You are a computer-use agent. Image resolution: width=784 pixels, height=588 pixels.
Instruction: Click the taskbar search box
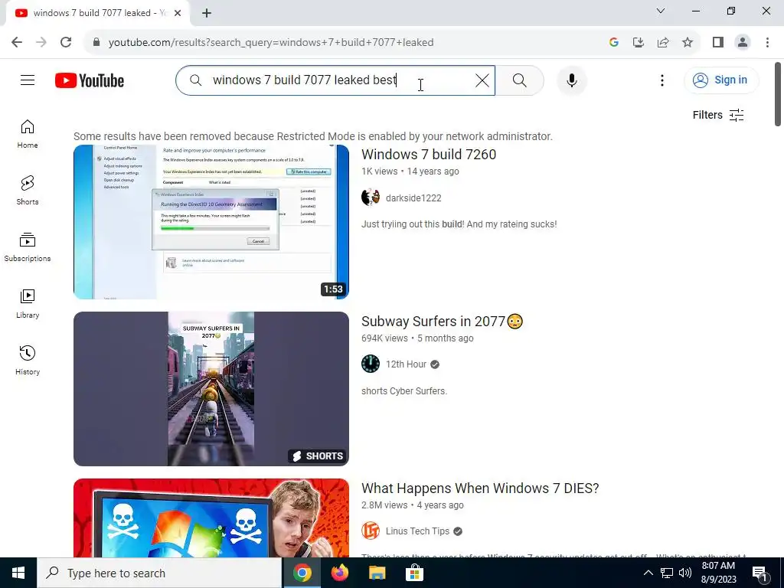(159, 573)
